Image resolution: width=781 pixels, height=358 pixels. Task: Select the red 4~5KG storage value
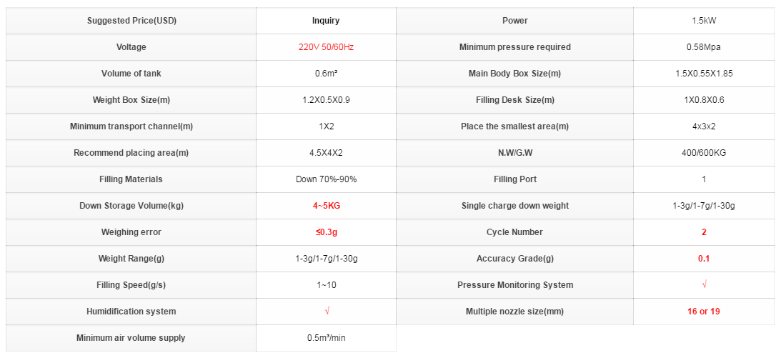point(326,206)
